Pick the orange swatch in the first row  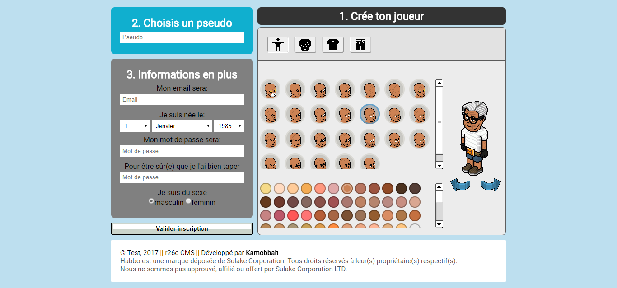(306, 188)
